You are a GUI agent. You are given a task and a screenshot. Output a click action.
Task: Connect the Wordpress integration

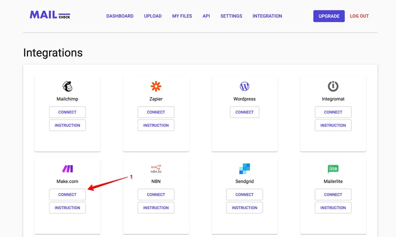[244, 112]
